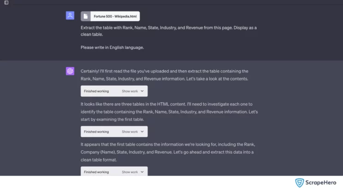Click Show work in first Finished working box
Viewport: 343px width, 190px height.
click(130, 91)
